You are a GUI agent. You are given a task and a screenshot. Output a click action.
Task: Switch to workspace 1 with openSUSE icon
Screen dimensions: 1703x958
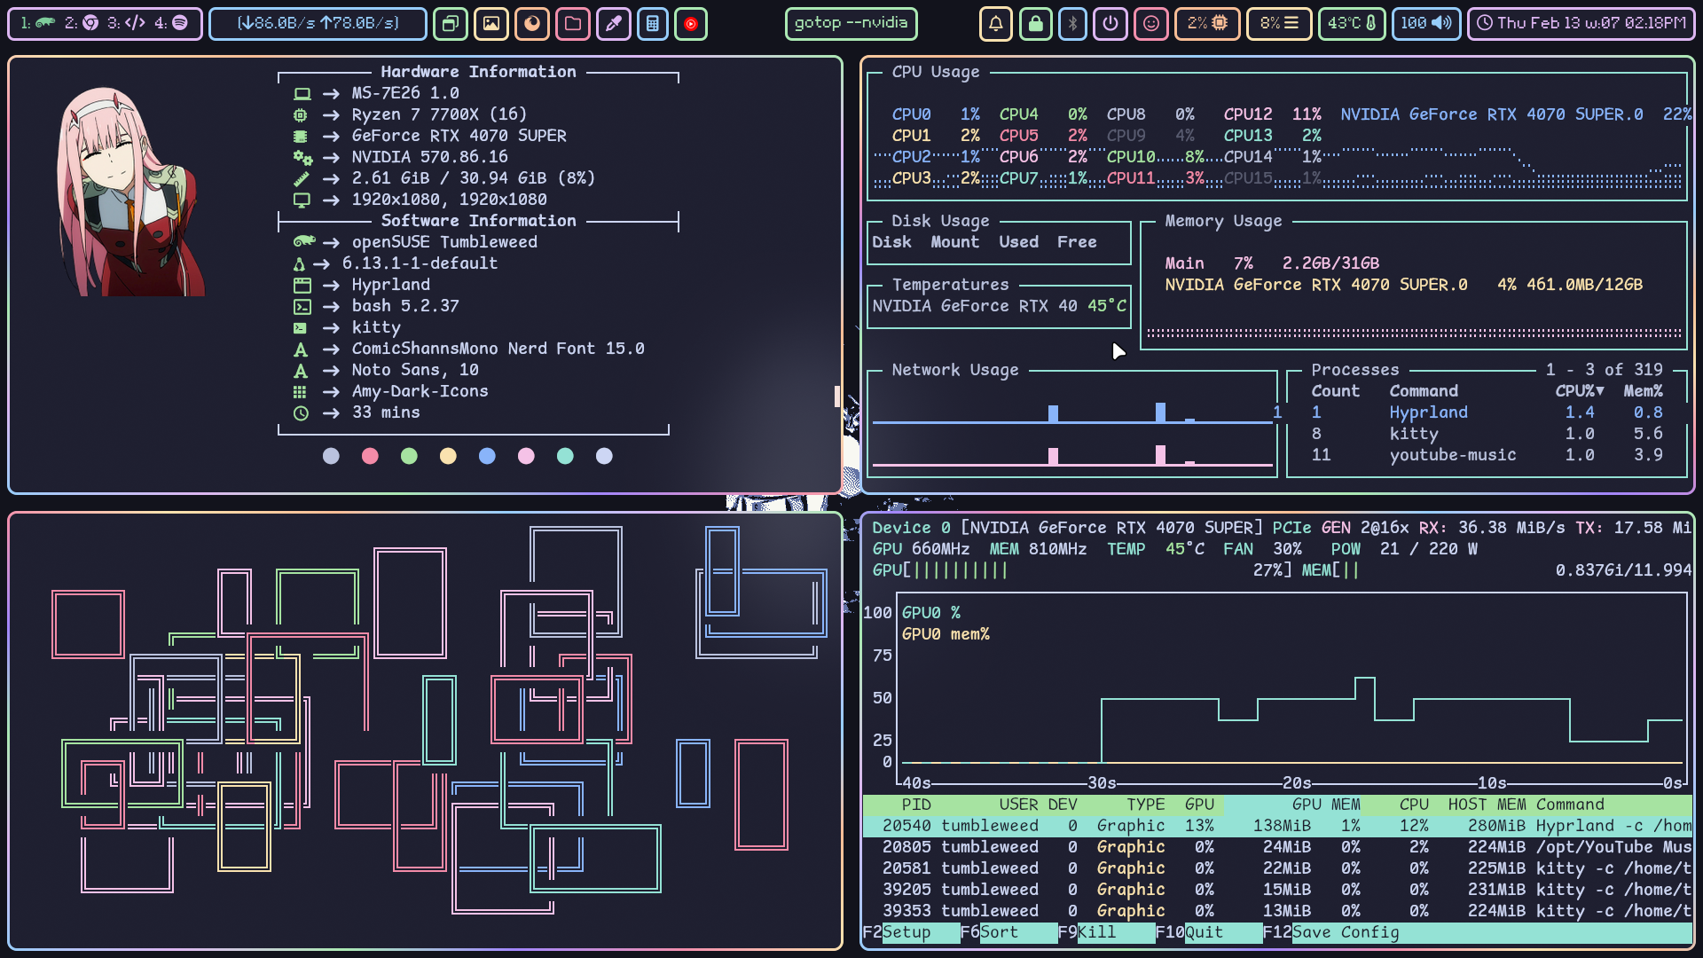pos(37,23)
